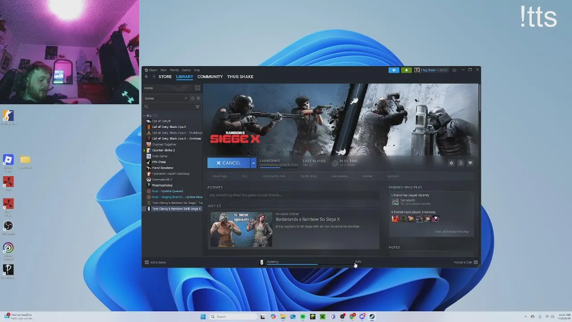Open the Games menu
Screen dimensions: 572x322
pos(186,70)
